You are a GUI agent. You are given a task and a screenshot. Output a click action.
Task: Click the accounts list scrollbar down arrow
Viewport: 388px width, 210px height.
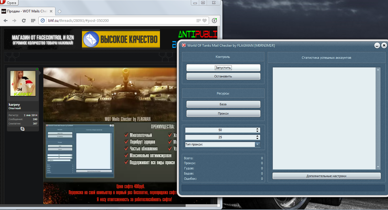click(378, 167)
